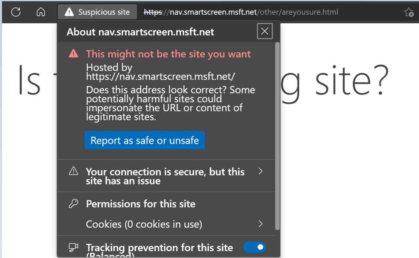Click the warning icon next to connection status
This screenshot has height=258, width=419.
tap(73, 171)
